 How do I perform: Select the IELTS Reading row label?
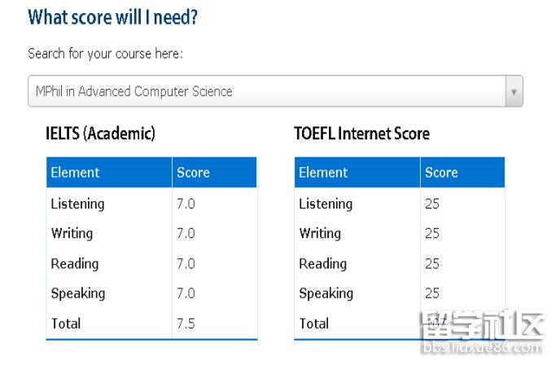[x=74, y=263]
